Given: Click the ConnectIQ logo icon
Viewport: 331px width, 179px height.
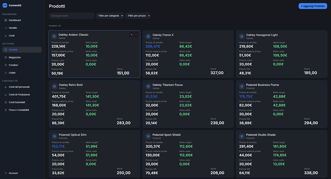Looking at the screenshot, I should [5, 5].
